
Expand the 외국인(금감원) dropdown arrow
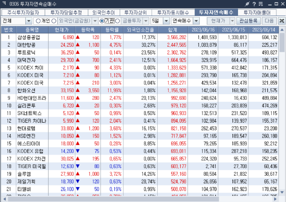(95, 21)
